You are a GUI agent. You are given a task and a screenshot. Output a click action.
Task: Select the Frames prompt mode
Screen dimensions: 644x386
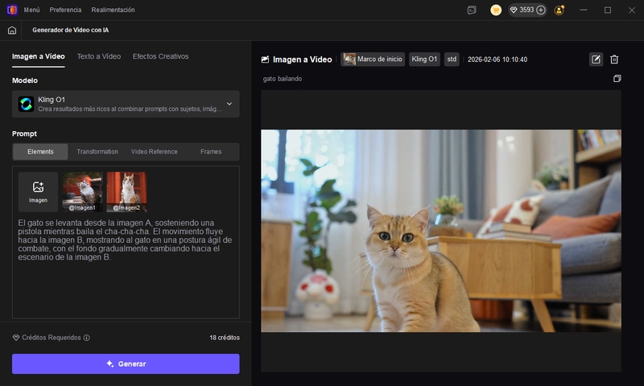click(211, 151)
